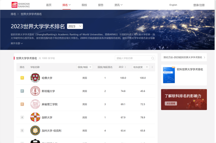Viewport: 216px width, 143px height.
Task: Switch site language to English
Action: pyautogui.click(x=173, y=5)
